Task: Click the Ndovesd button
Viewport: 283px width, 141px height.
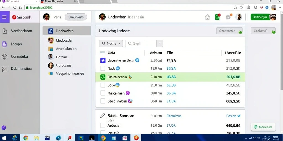Action: (263, 127)
